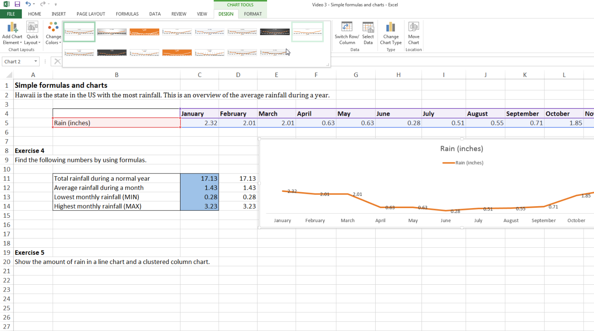Click the 2.32 data label on chart
The height and width of the screenshot is (331, 594).
[292, 191]
